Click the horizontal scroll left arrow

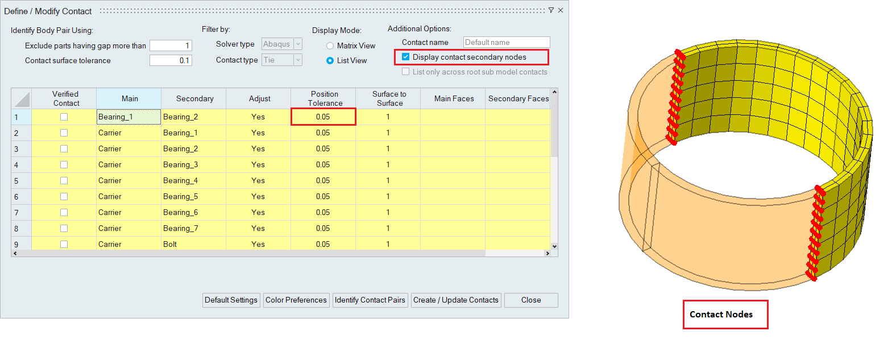pyautogui.click(x=15, y=253)
